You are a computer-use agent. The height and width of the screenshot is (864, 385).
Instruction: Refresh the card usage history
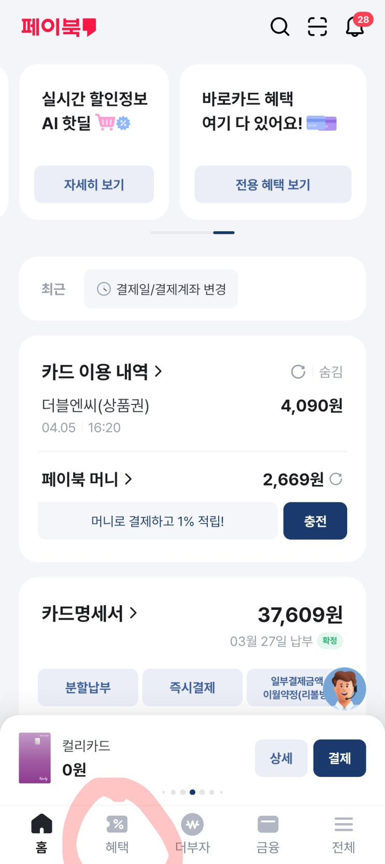tap(298, 372)
